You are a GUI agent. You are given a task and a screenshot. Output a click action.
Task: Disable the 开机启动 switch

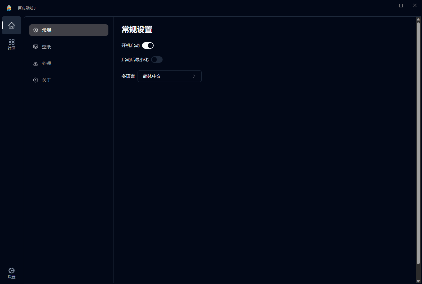tap(148, 45)
